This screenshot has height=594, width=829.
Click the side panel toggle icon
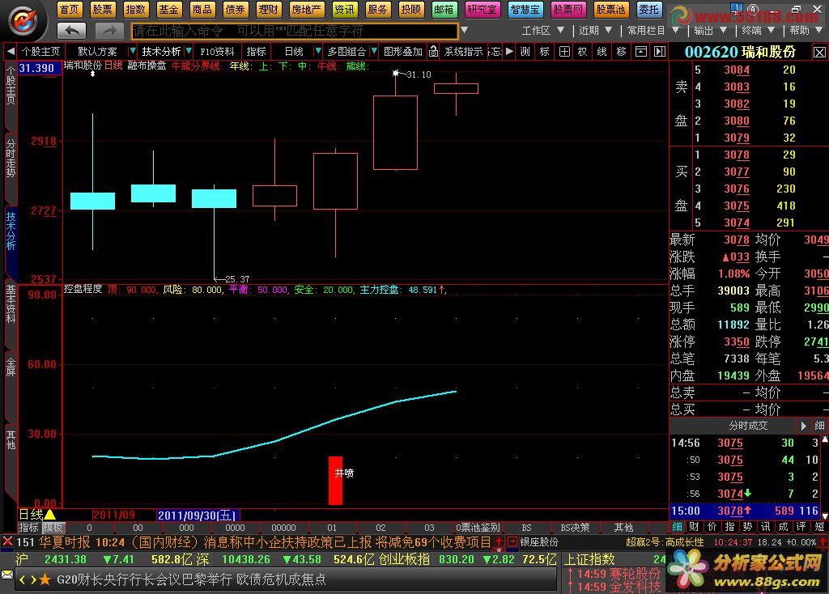pyautogui.click(x=659, y=51)
